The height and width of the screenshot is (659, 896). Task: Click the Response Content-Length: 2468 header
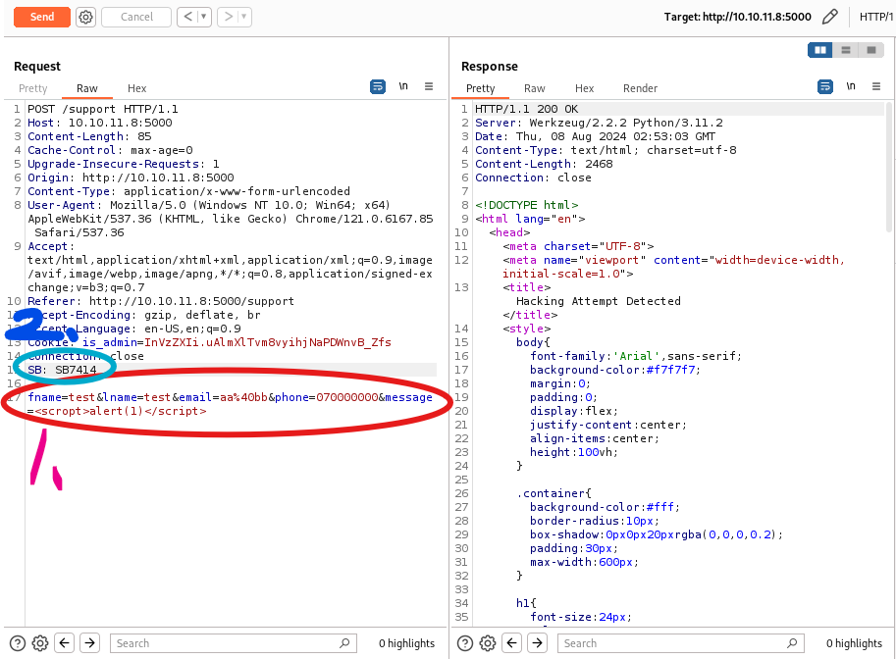tap(544, 164)
